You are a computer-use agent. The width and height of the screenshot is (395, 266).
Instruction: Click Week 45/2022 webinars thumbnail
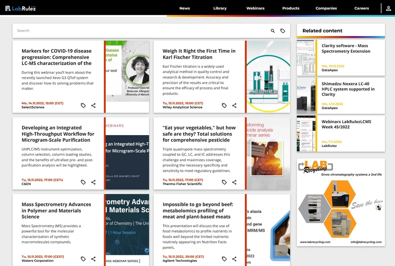pyautogui.click(x=306, y=134)
